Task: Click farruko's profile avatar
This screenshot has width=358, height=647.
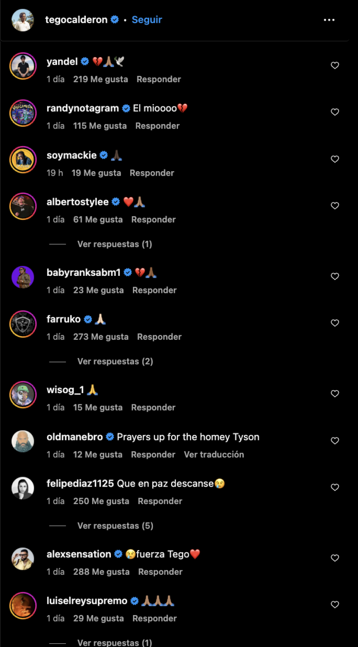Action: [x=23, y=323]
